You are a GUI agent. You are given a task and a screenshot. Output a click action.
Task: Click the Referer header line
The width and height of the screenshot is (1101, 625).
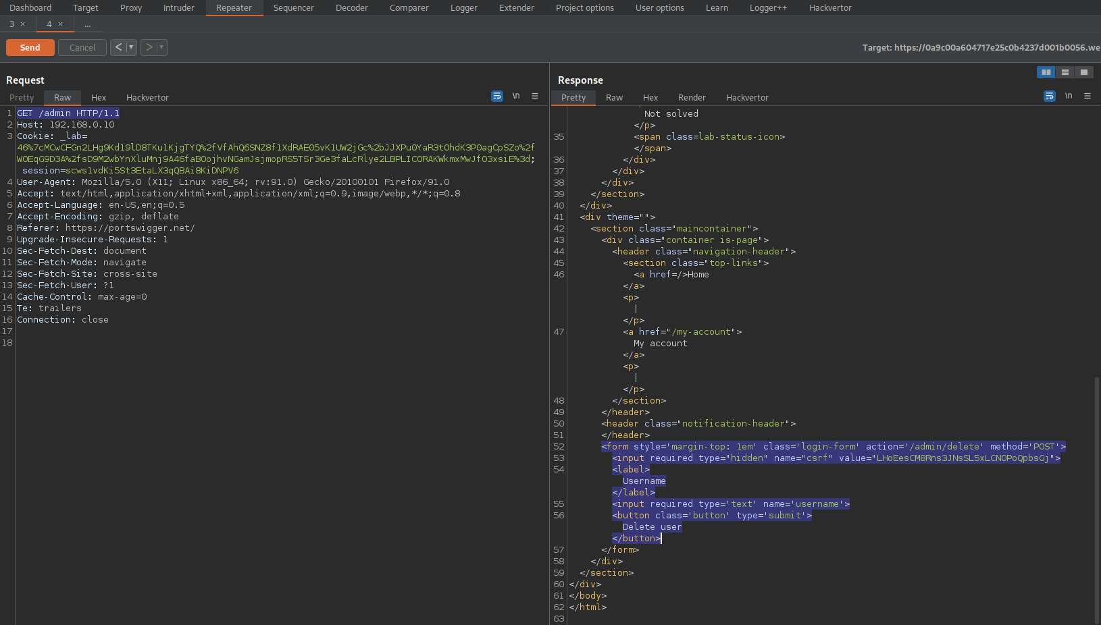click(106, 228)
